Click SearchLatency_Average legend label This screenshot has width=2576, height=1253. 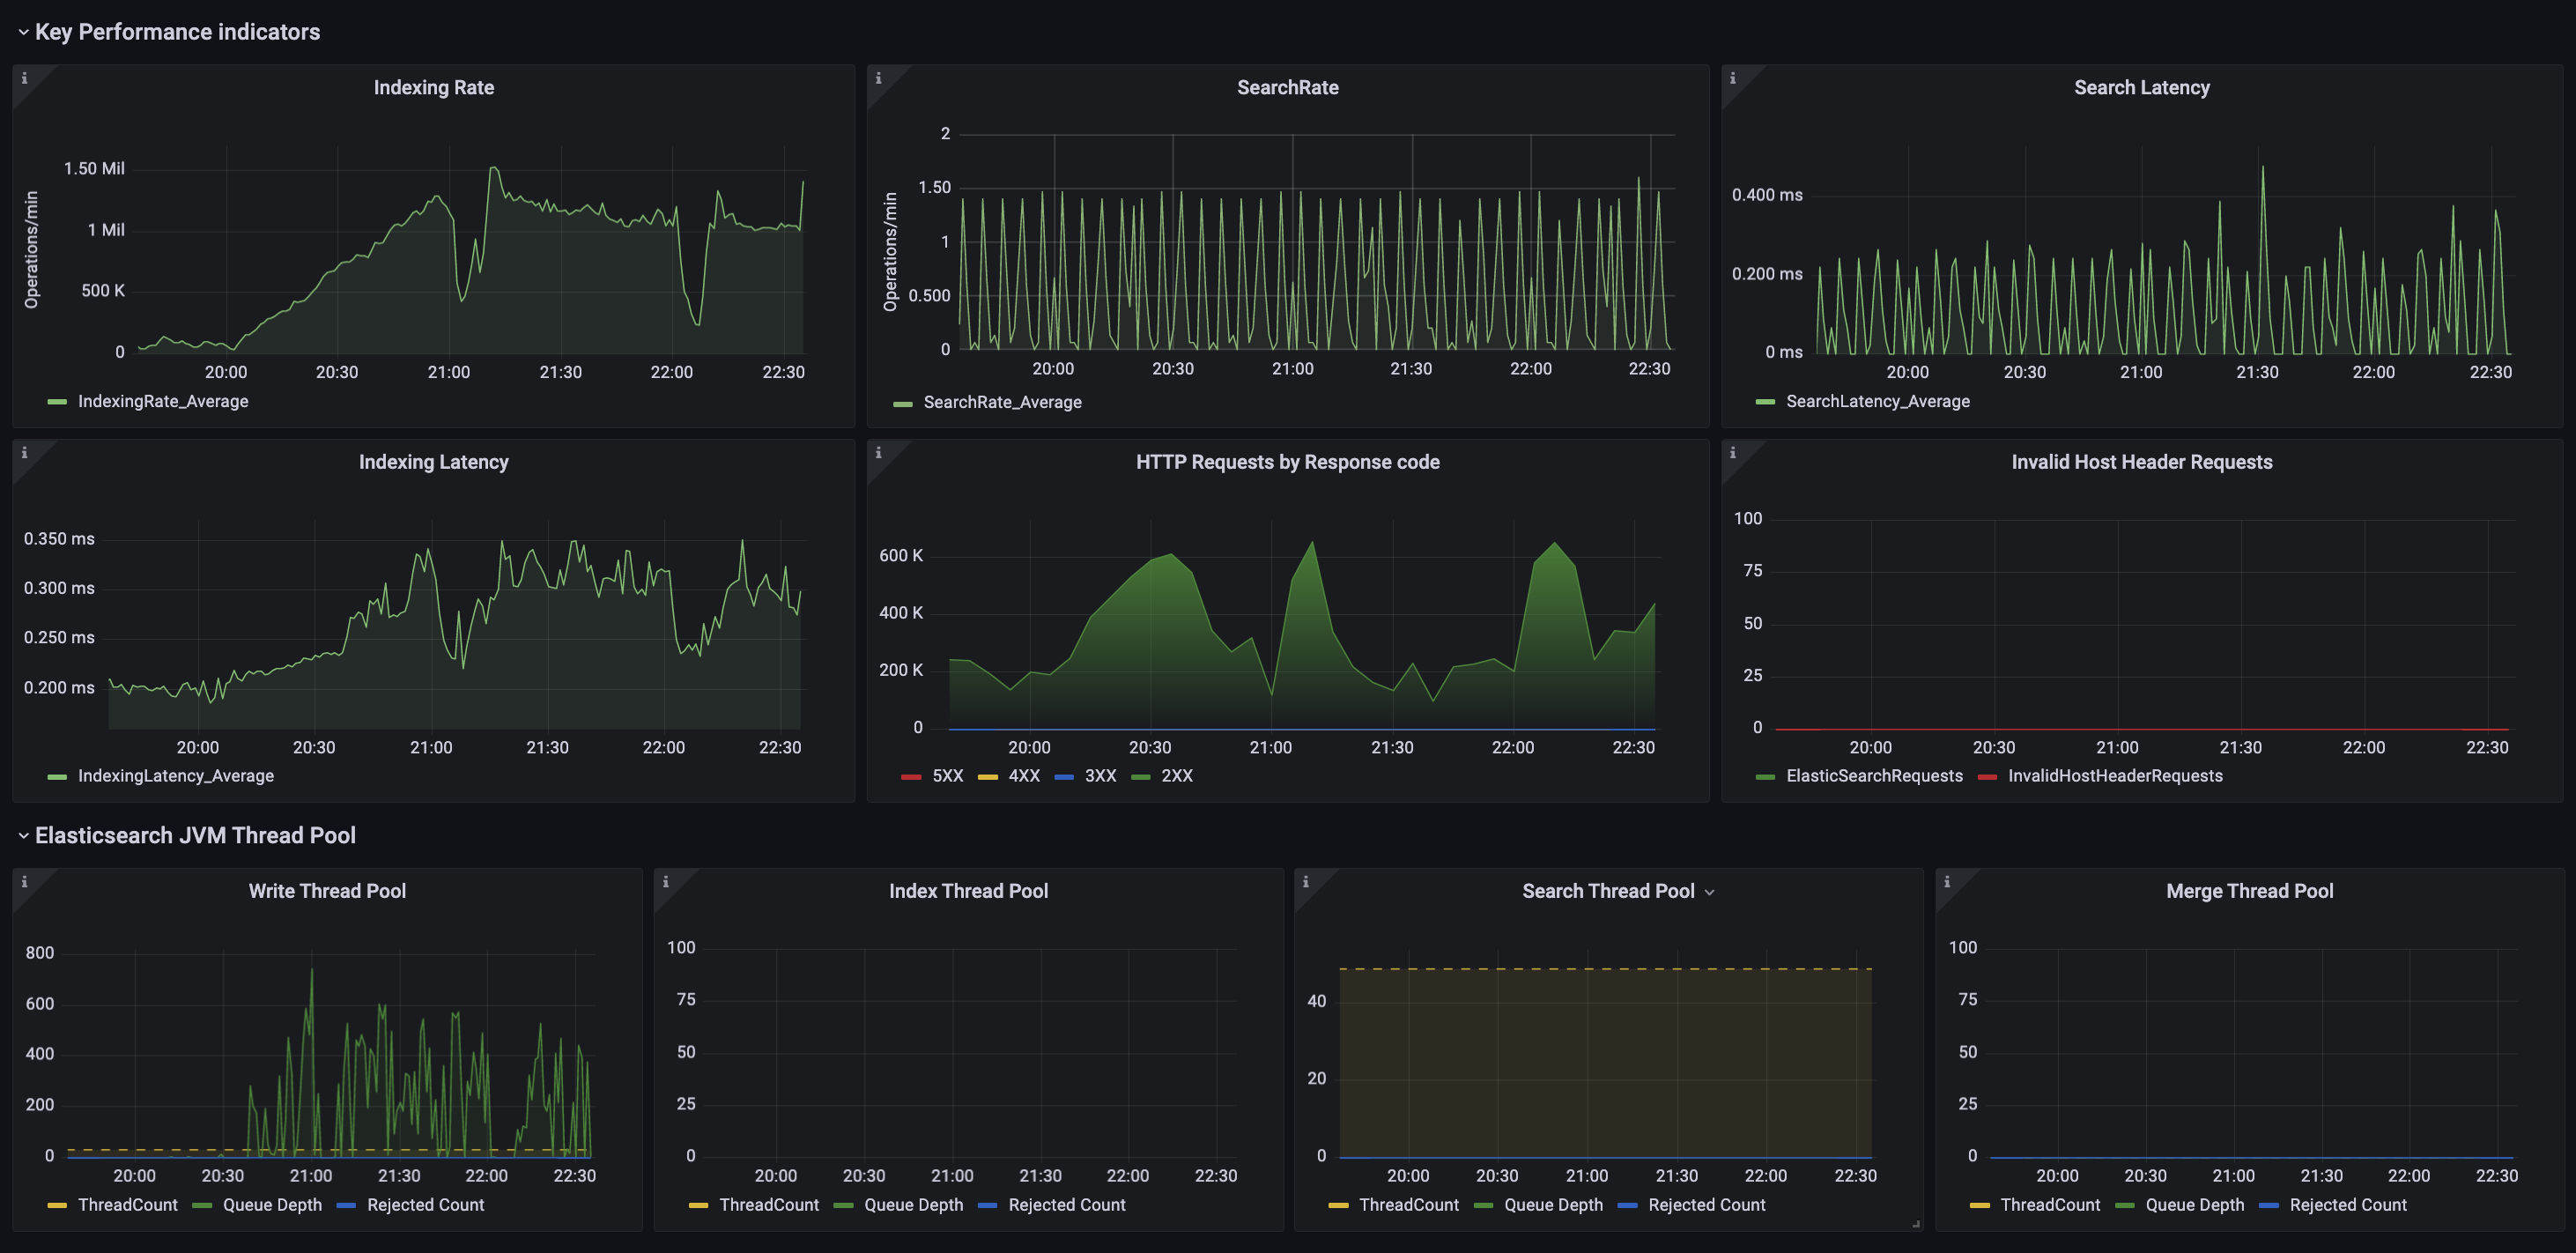(x=1877, y=401)
